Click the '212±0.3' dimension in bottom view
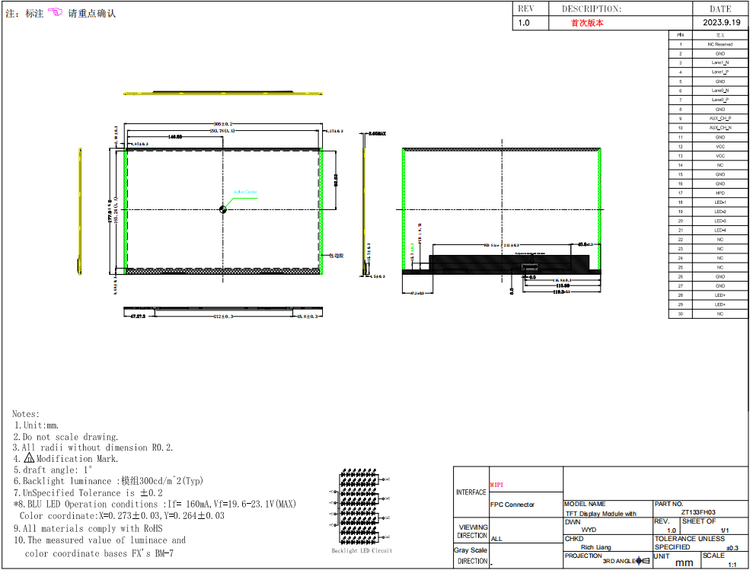Screen dimensions: 750x570 click(x=223, y=317)
